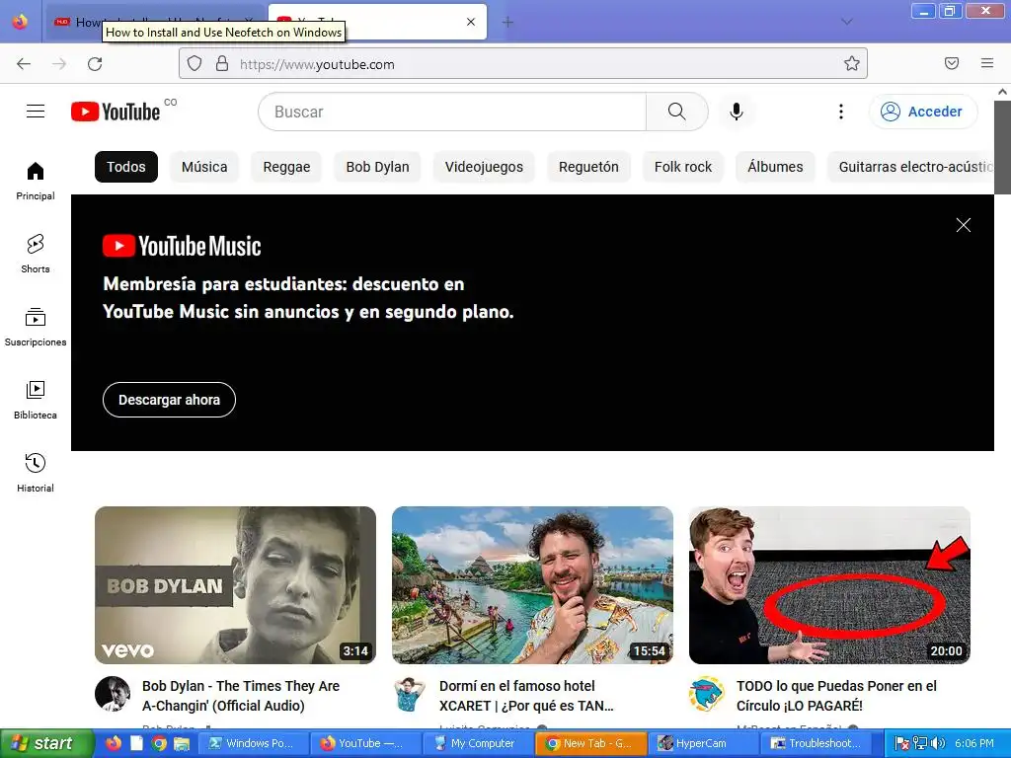Click the site security padlock icon
This screenshot has width=1011, height=758.
click(x=222, y=64)
